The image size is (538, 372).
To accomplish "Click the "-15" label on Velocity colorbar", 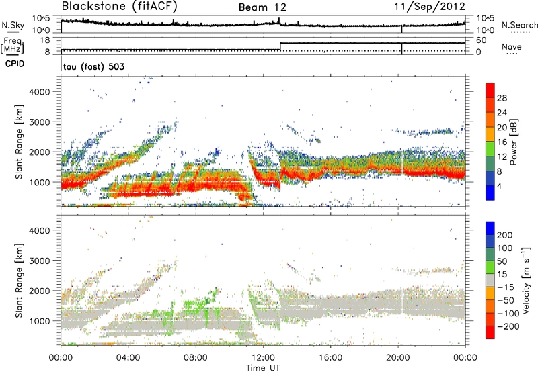I will tap(506, 287).
